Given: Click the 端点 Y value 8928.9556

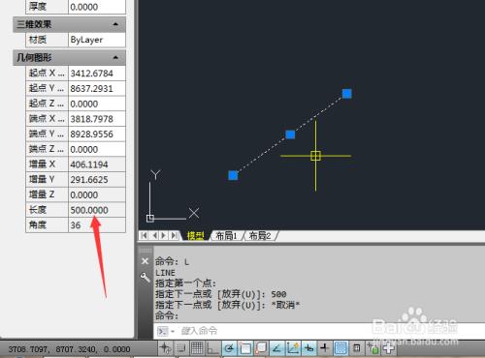Looking at the screenshot, I should [x=97, y=134].
